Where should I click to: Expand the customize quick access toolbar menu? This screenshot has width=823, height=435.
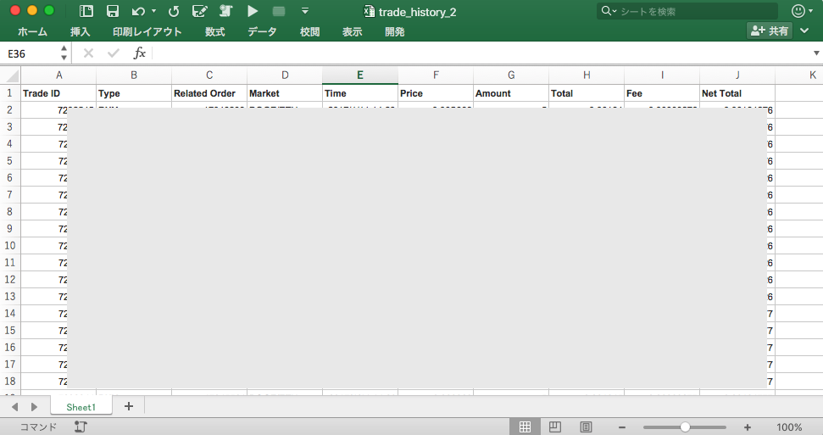305,12
